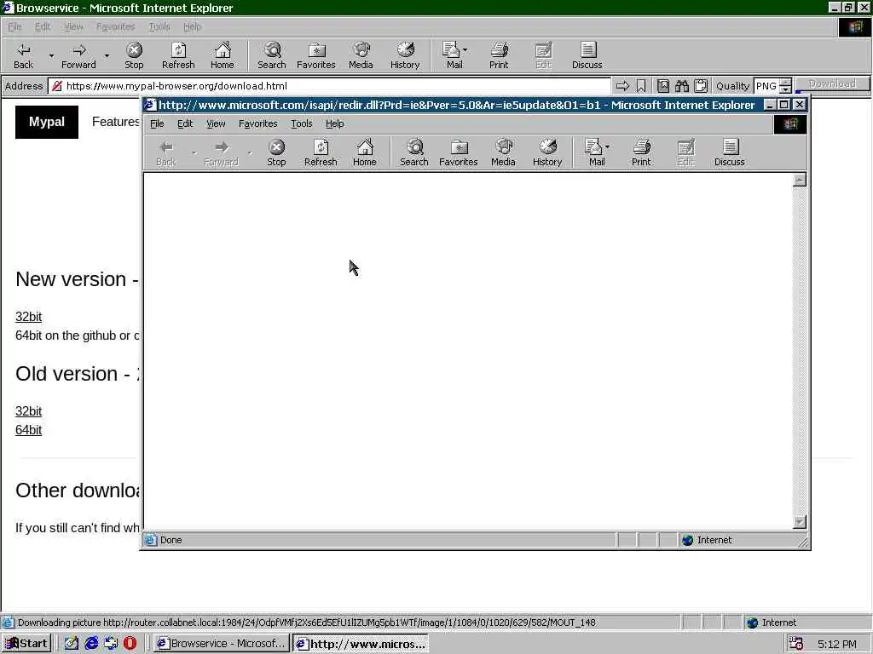Screen dimensions: 873x654
Task: Click Home in the Browservice window toolbar
Action: 223,55
